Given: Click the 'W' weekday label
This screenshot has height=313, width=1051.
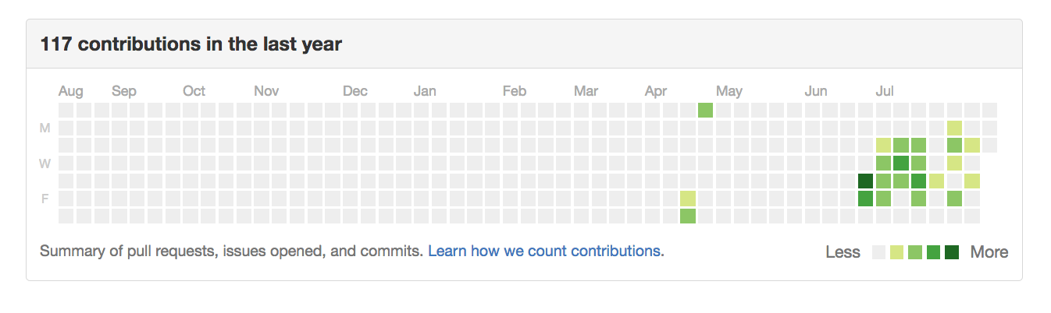Looking at the screenshot, I should click(45, 164).
